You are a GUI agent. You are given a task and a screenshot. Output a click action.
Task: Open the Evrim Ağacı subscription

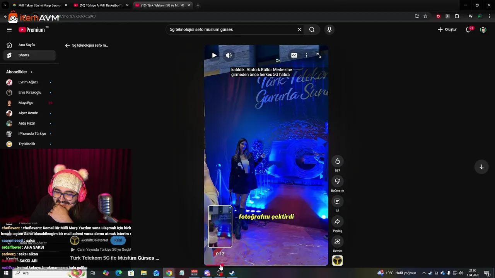coord(29,82)
